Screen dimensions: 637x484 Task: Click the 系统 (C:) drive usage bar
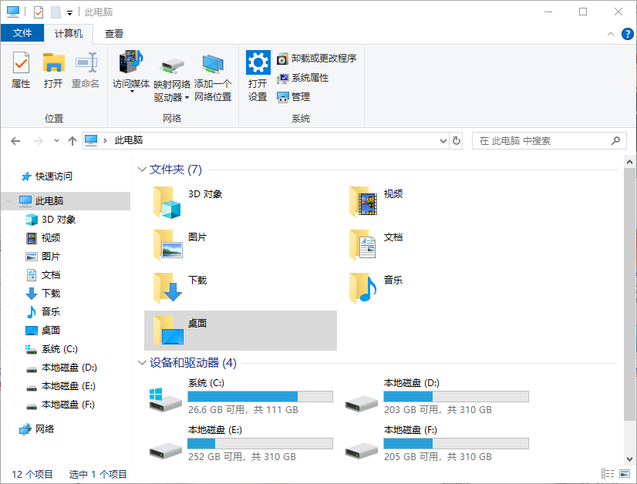tap(260, 397)
